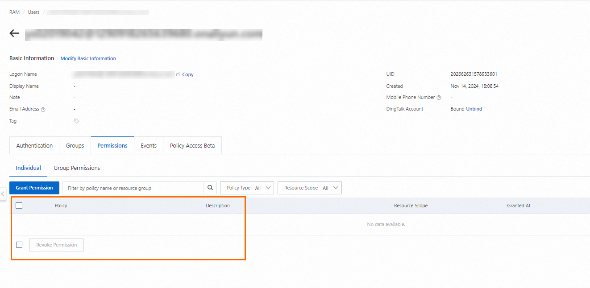The width and height of the screenshot is (590, 288).
Task: Open Email Address help question-mark icon
Action: tap(43, 109)
